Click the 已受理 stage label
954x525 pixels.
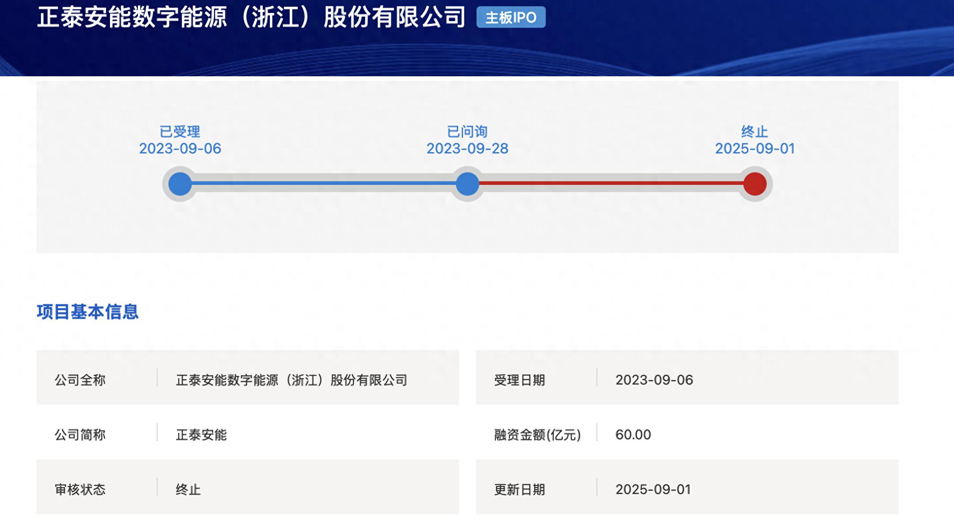pyautogui.click(x=180, y=131)
